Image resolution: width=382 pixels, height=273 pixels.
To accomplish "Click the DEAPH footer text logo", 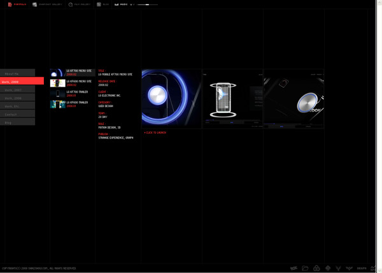I will (362, 269).
